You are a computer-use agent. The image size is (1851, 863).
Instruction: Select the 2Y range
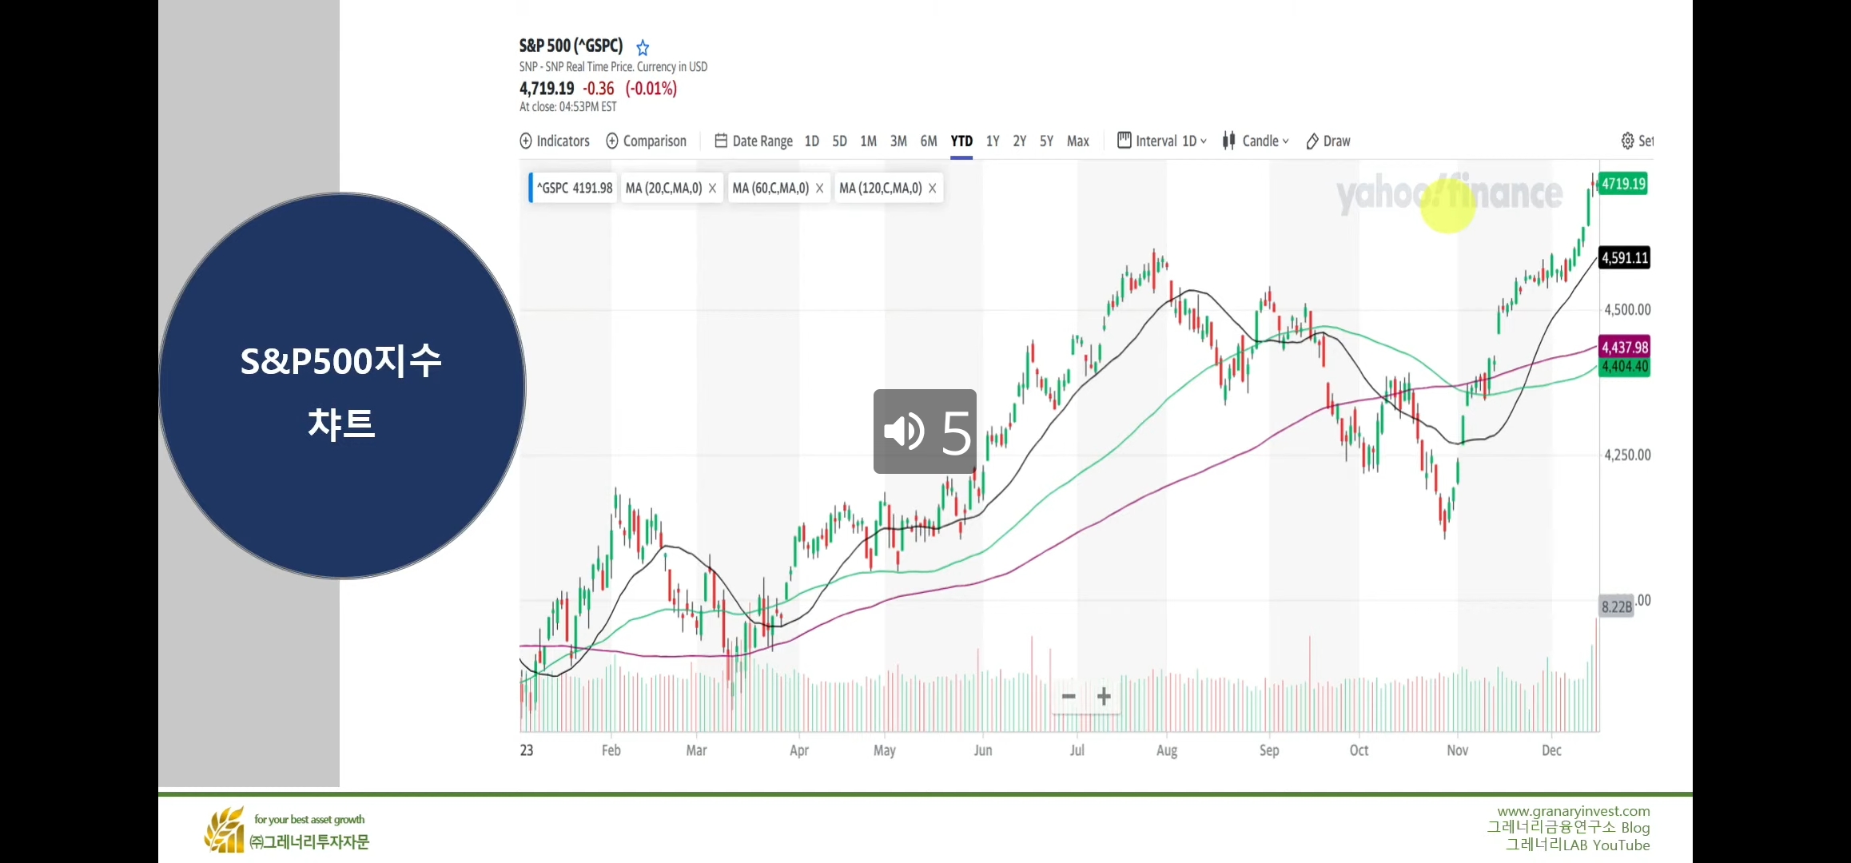point(1020,141)
